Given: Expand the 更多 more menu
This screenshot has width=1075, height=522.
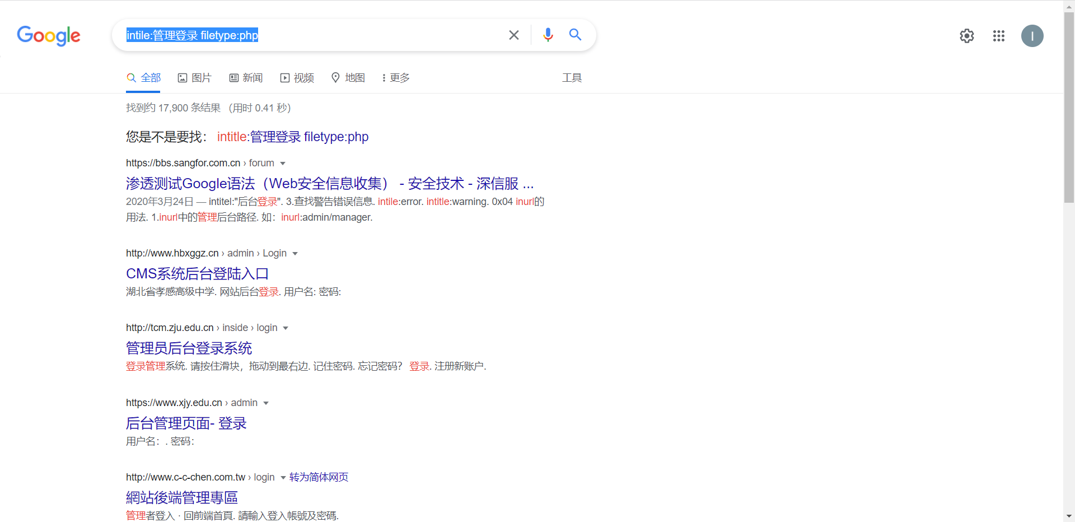Looking at the screenshot, I should (x=396, y=78).
